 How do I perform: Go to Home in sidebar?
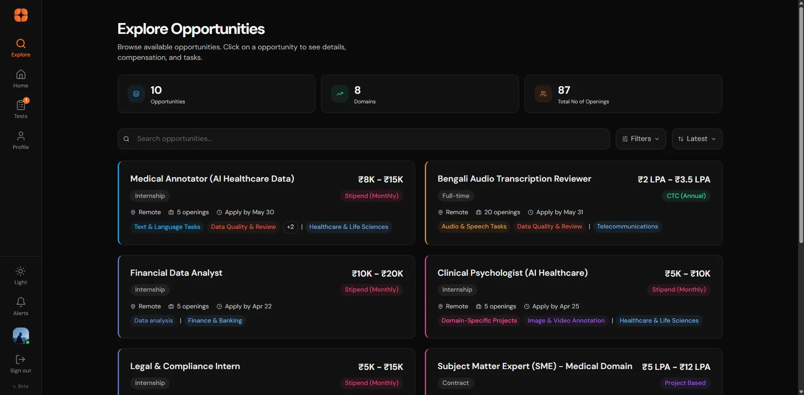click(x=21, y=79)
